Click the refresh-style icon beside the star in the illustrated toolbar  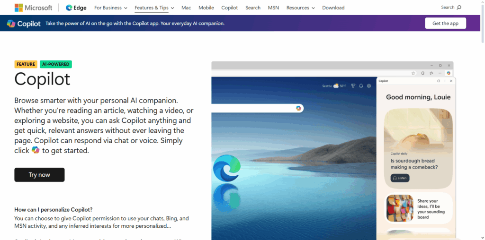423,73
